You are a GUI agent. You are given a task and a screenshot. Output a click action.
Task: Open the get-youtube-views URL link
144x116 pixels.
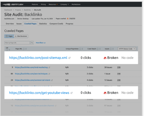pos(39,93)
